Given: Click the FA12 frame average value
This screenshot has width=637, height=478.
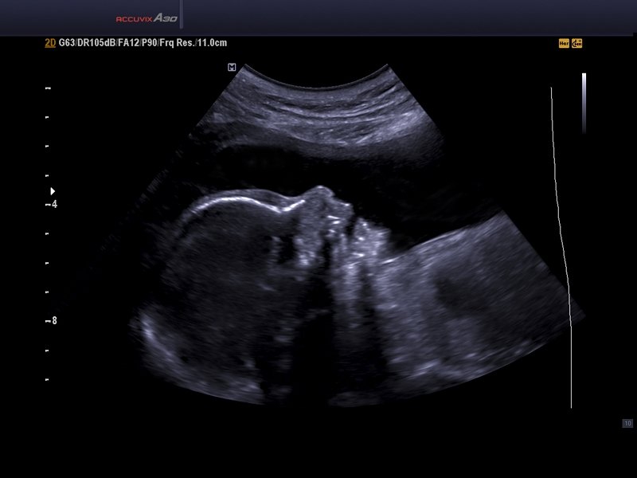Looking at the screenshot, I should 129,43.
